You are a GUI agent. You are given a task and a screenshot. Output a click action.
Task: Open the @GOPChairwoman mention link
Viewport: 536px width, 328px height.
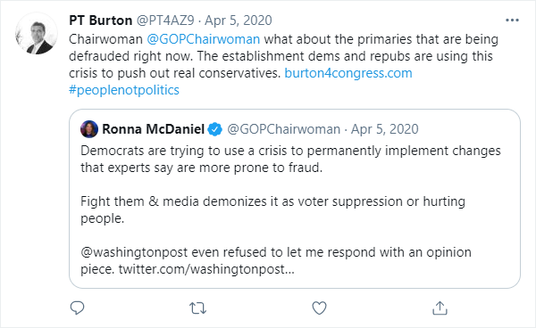coord(204,39)
